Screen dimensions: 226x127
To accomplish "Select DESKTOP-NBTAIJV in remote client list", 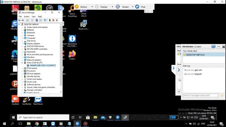I will click(x=204, y=55).
